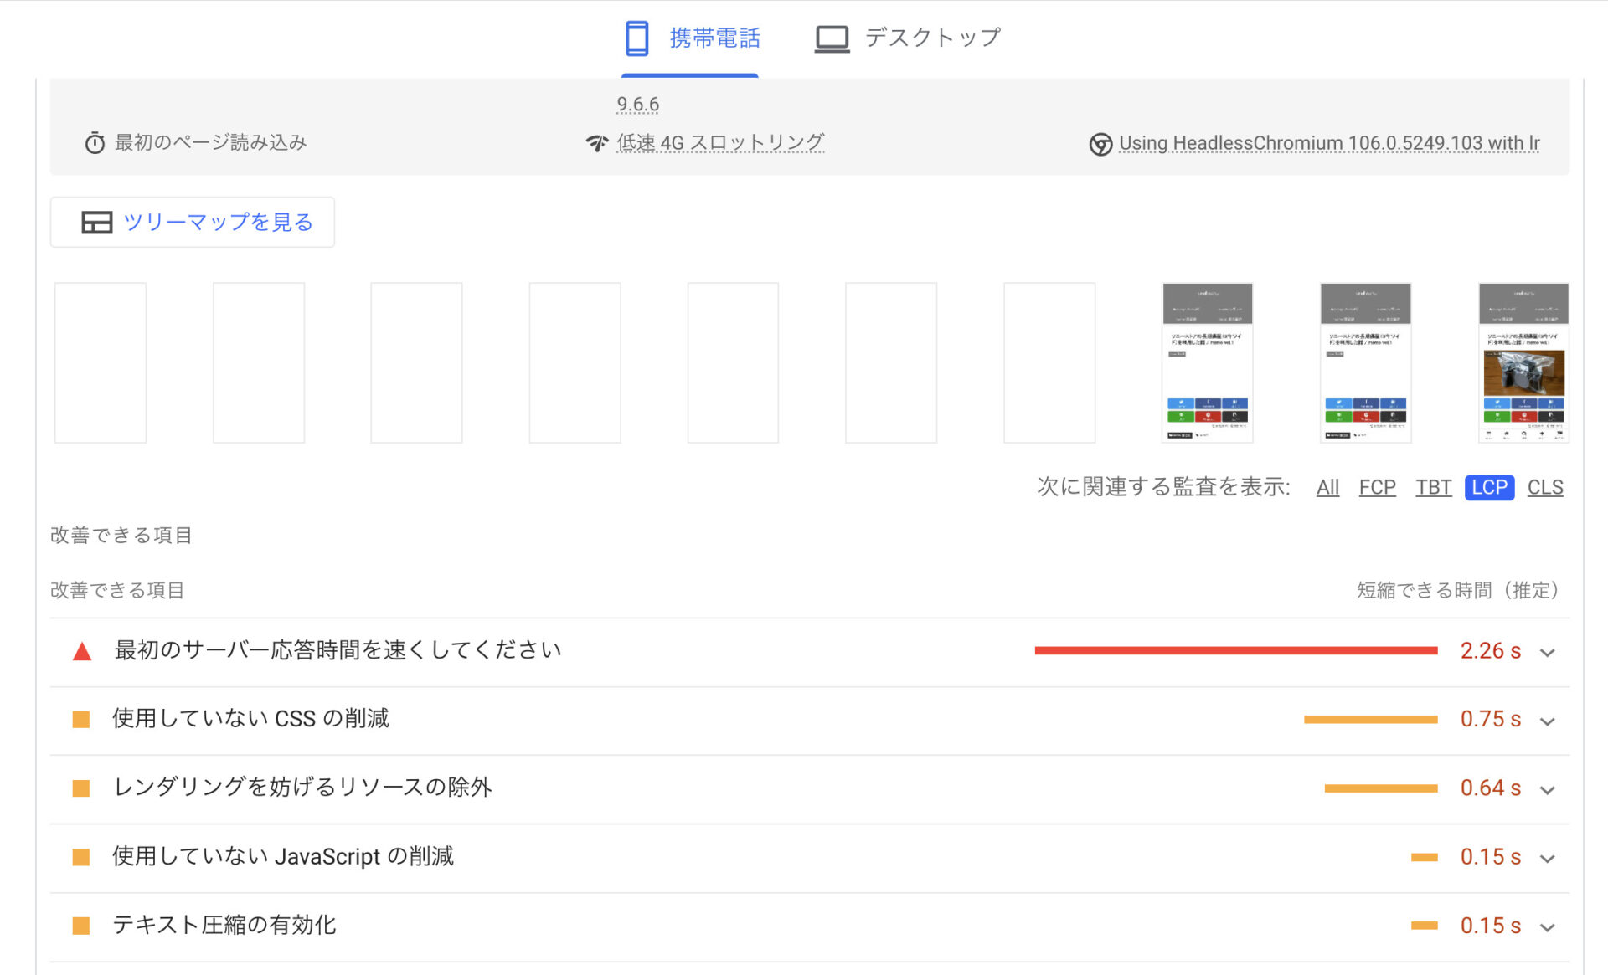Expand レンダリングを妨げるリソースの除外 chevron
The image size is (1608, 975).
[1547, 790]
